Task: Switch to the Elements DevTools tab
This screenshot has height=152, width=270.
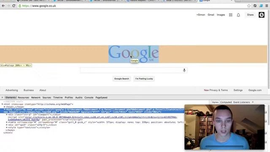Action: pyautogui.click(x=11, y=98)
